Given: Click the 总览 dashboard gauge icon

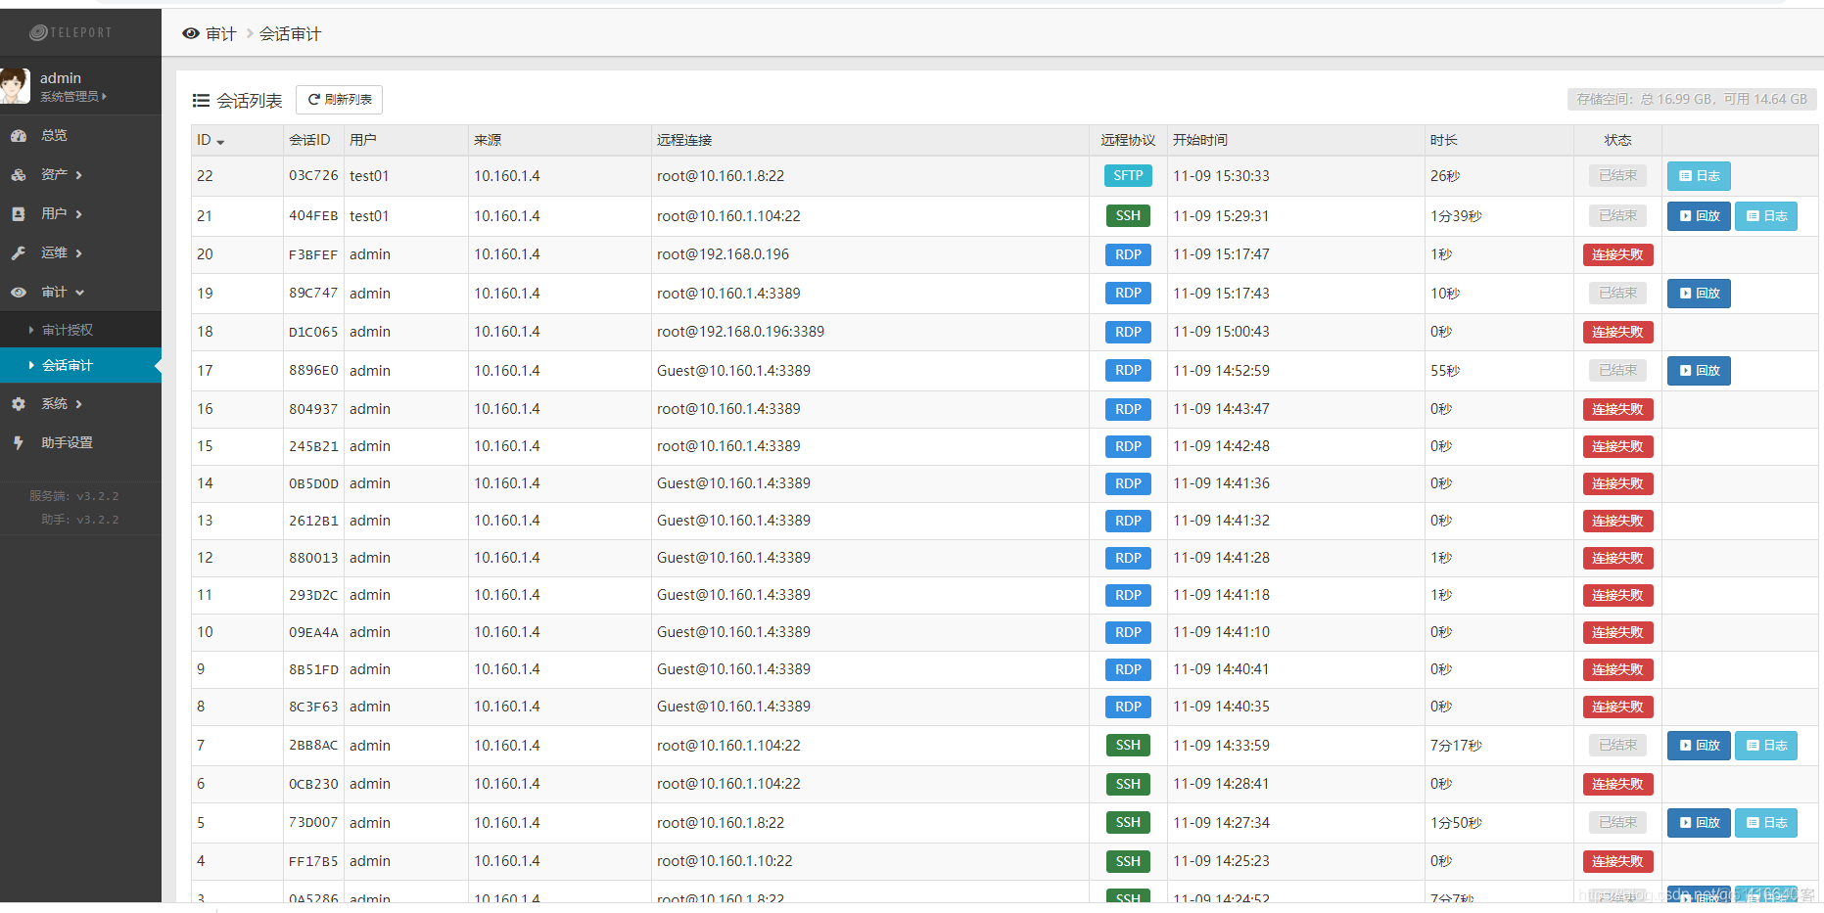Looking at the screenshot, I should 19,136.
